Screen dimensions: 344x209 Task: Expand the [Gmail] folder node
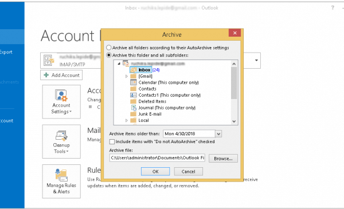tap(127, 76)
